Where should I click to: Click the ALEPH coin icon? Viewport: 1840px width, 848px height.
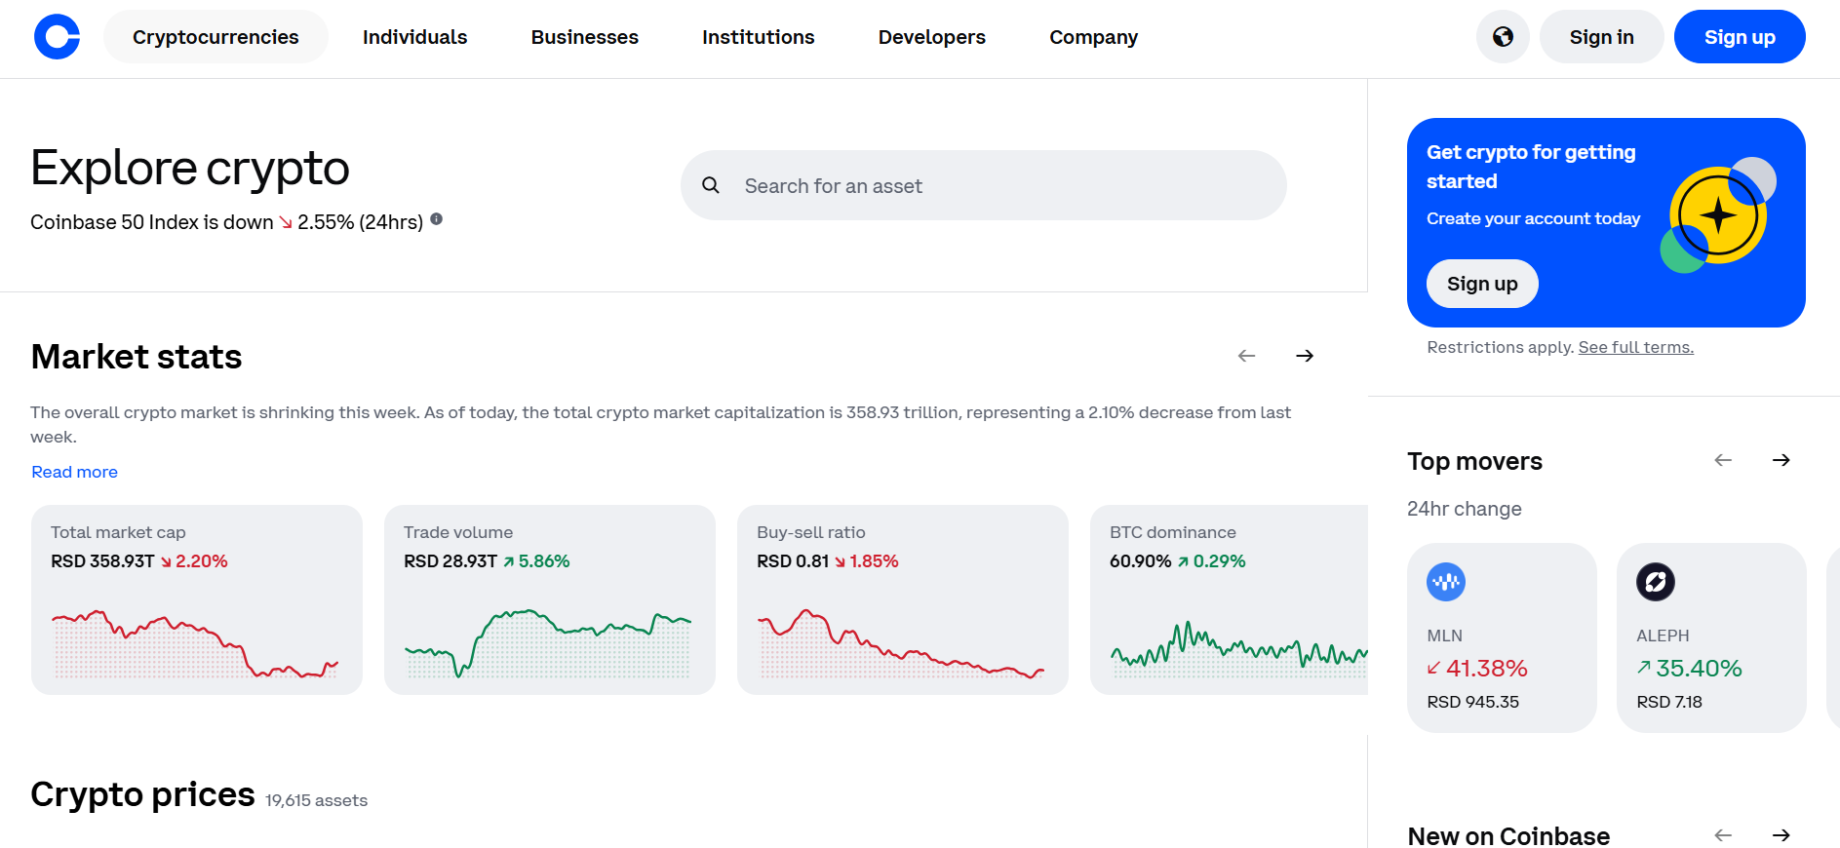[x=1655, y=582]
